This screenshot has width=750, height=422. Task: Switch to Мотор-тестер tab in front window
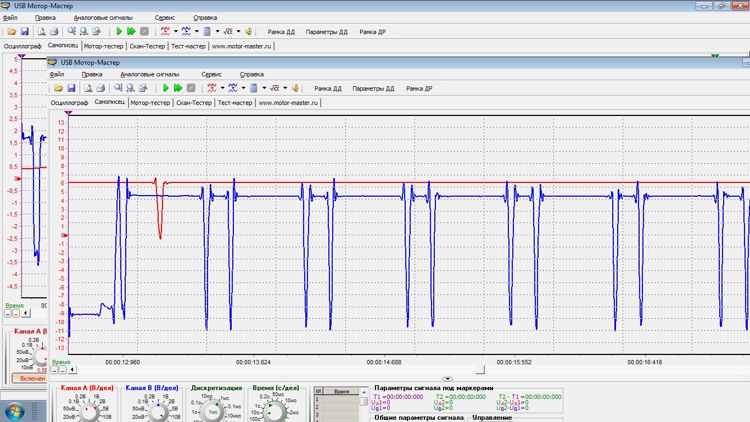click(150, 103)
